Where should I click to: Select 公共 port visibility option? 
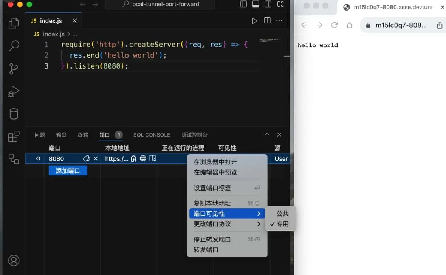click(x=282, y=214)
